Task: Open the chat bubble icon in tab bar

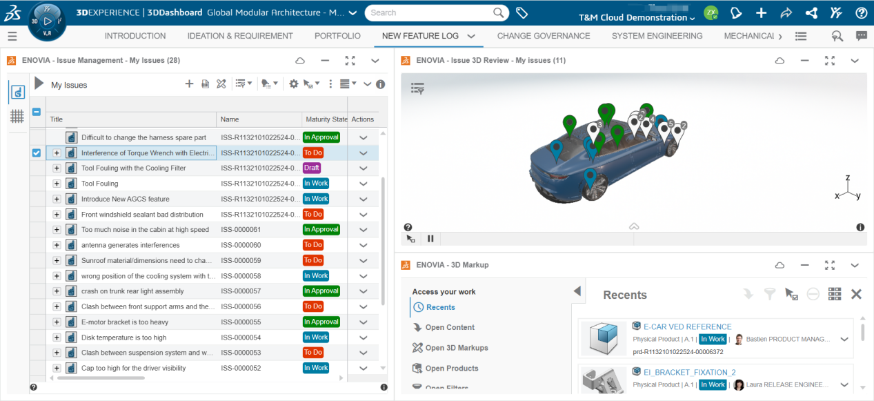Action: (862, 36)
